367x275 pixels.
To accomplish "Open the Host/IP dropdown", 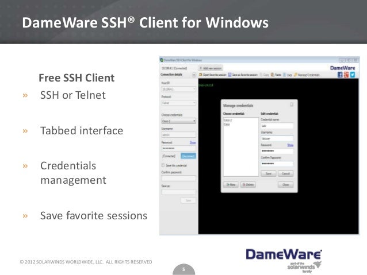I will (178, 89).
